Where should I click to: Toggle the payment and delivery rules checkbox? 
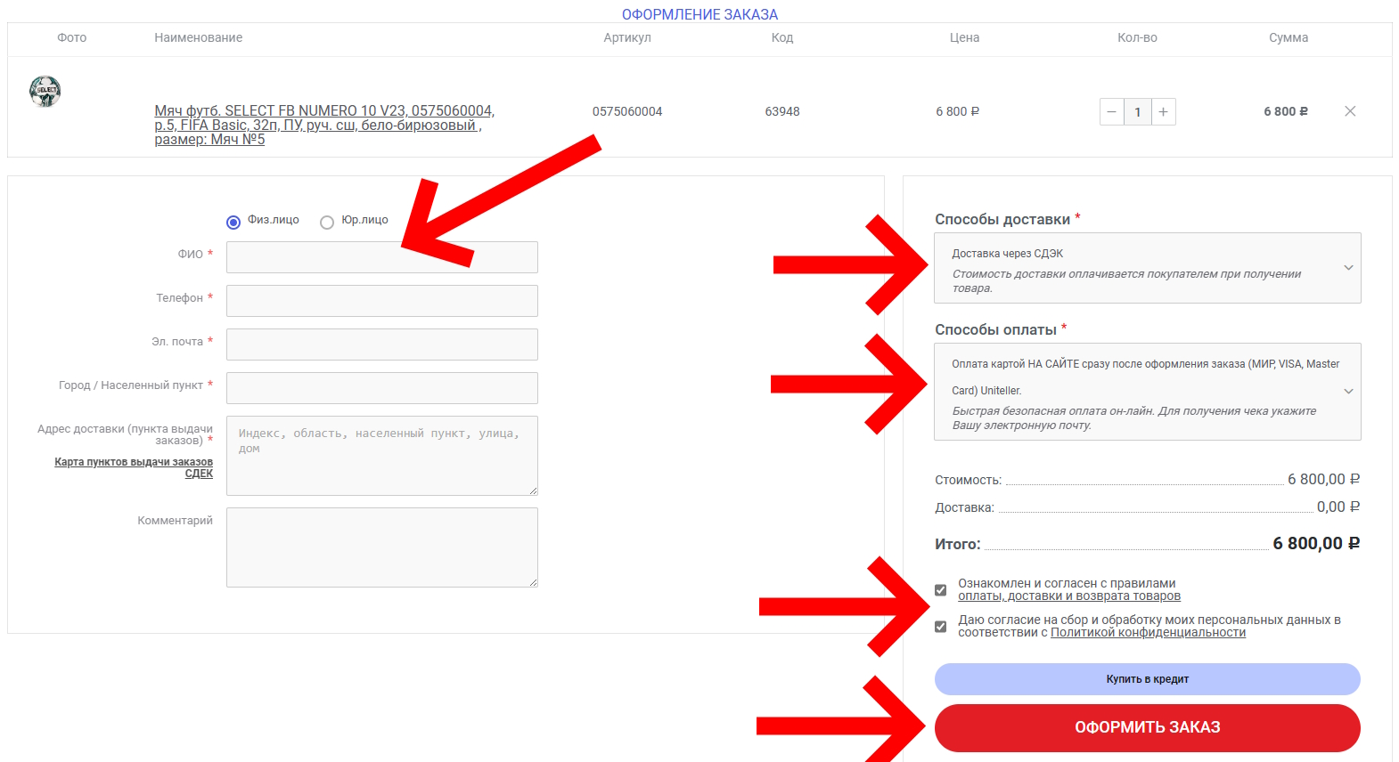pos(940,590)
